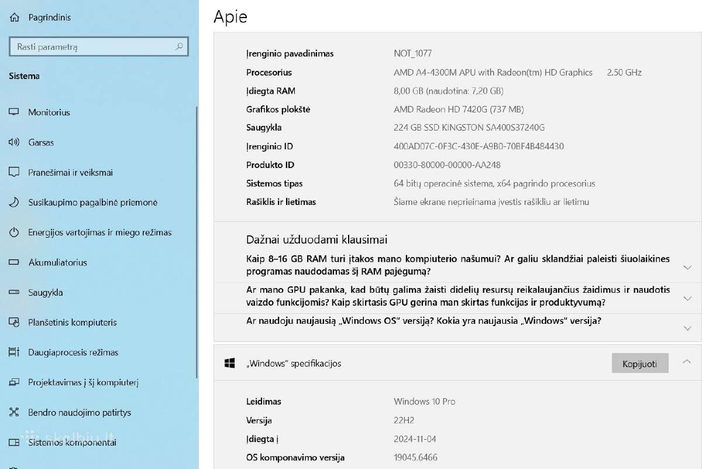Click the Rasti parametrą search field
Viewport: 702px width, 469px height.
(x=98, y=47)
